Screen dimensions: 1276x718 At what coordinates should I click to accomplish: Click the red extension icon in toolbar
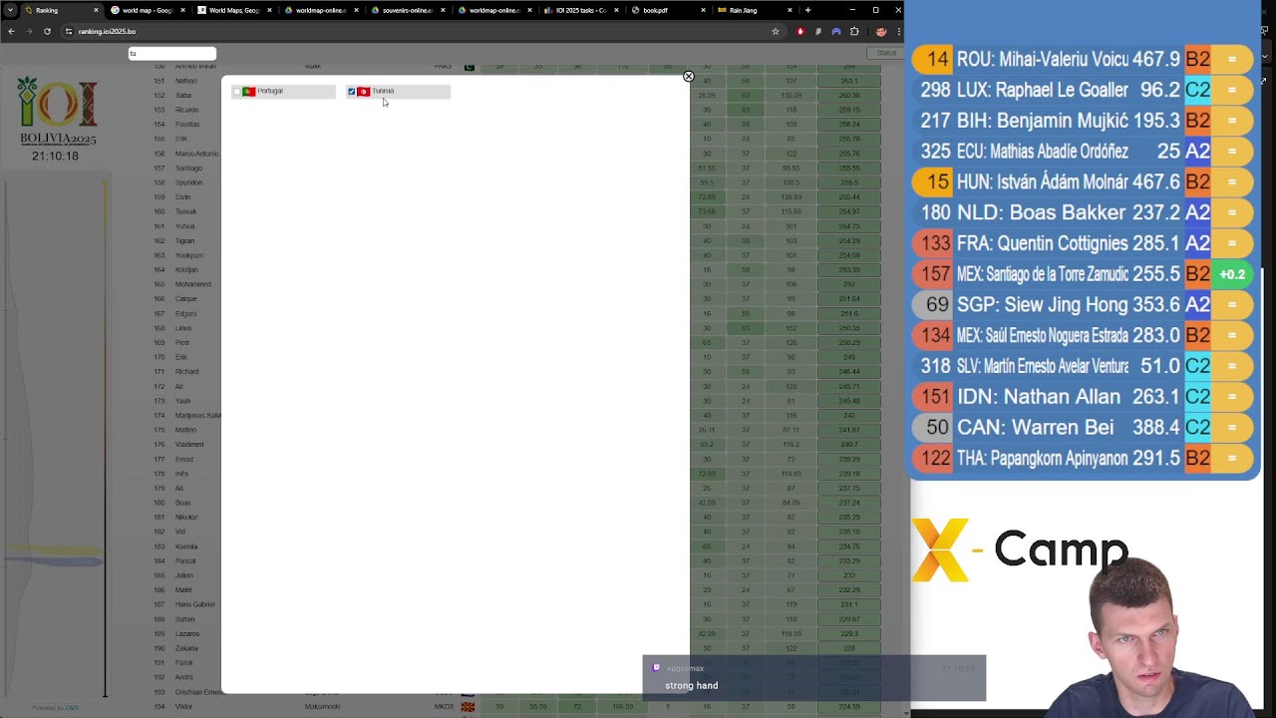coord(799,31)
